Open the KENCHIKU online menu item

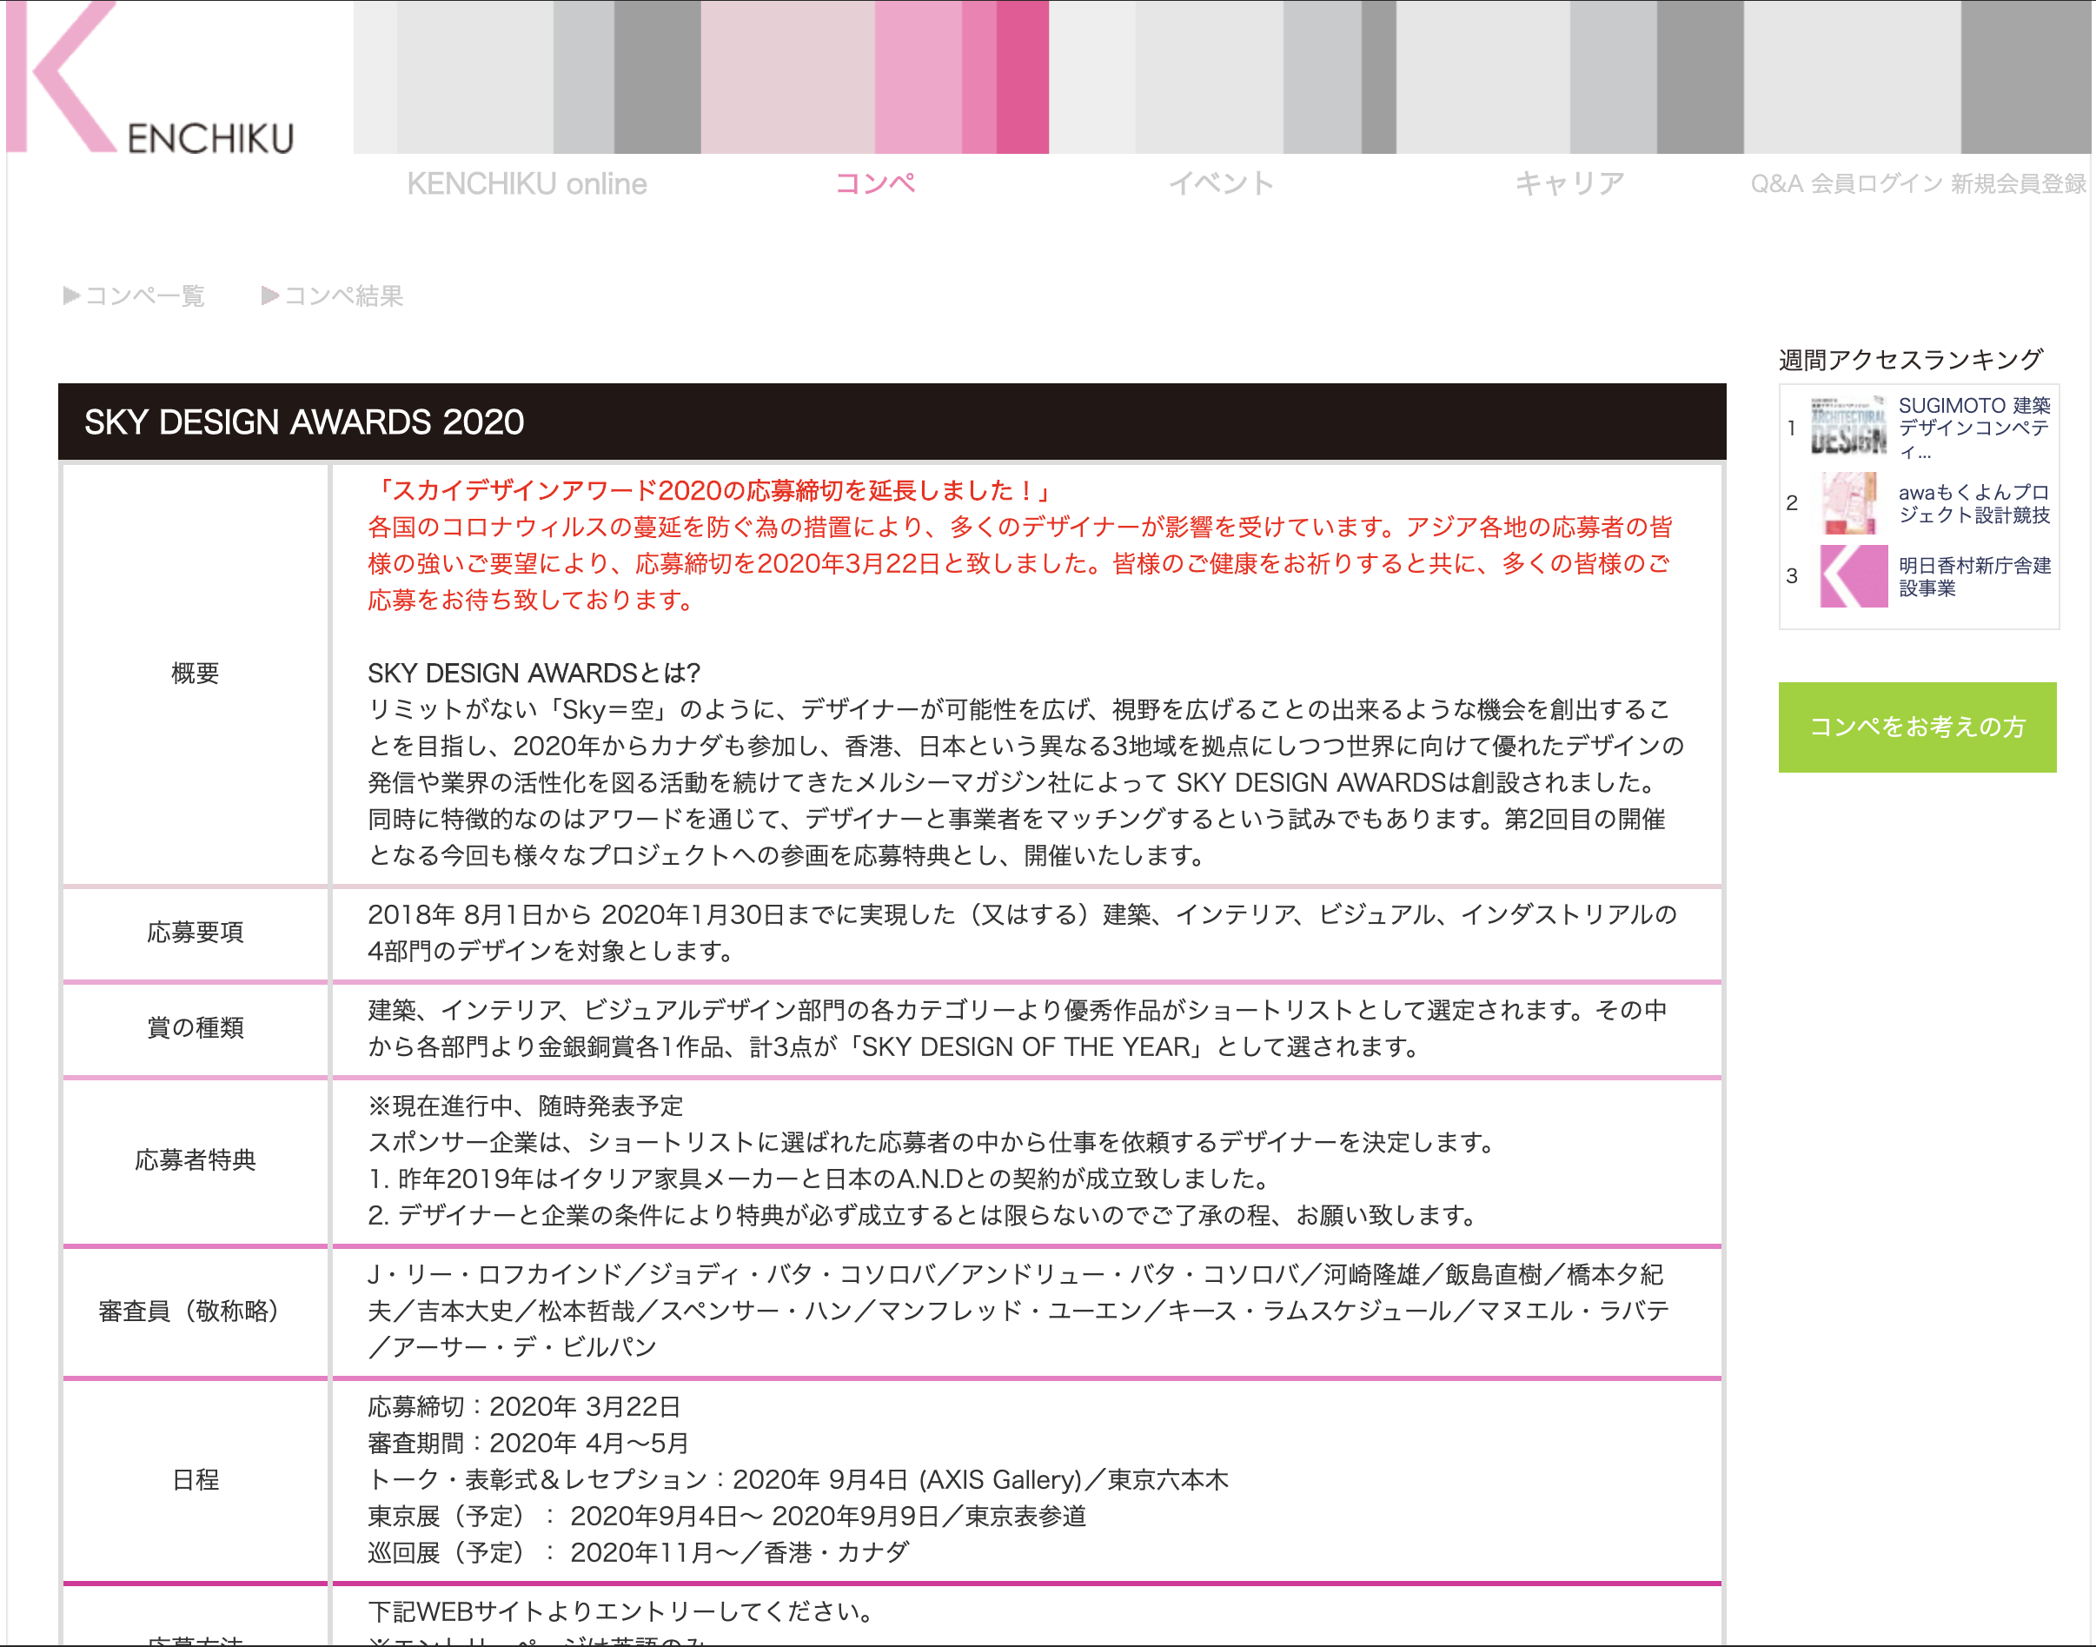[527, 183]
